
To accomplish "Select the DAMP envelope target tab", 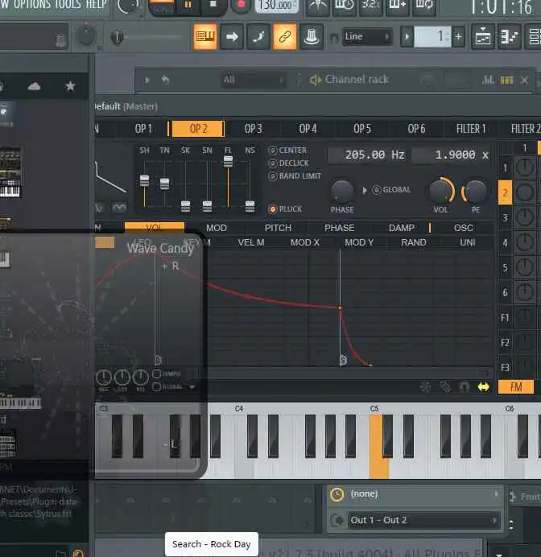I will tap(401, 228).
